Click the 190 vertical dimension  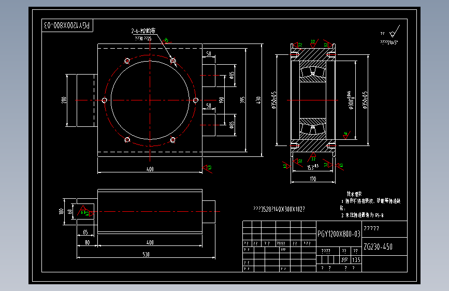[221, 100]
